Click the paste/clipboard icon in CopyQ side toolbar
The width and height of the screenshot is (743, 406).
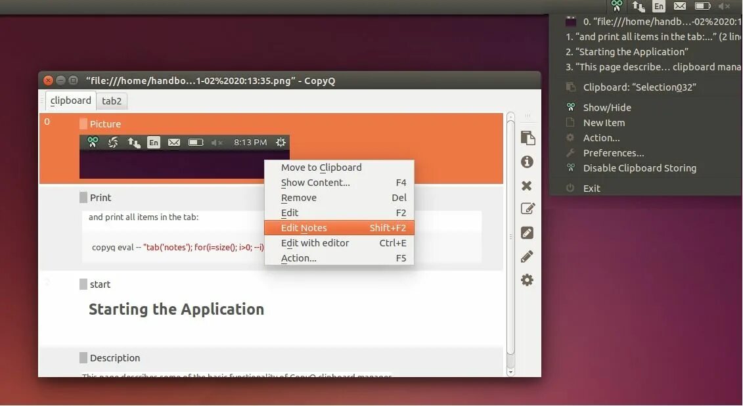point(528,138)
